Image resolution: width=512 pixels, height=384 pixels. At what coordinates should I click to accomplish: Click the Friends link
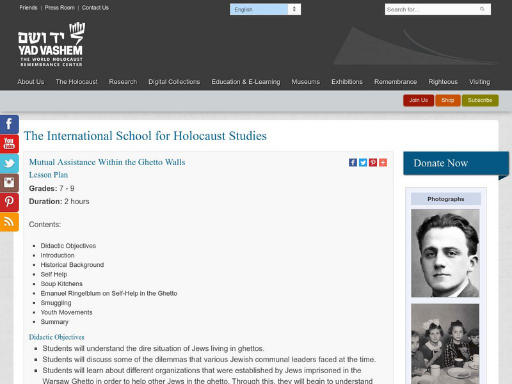coord(28,8)
